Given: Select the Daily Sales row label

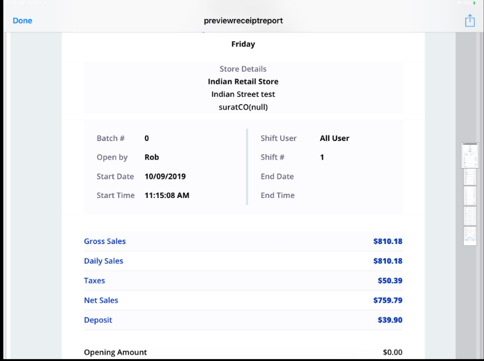Looking at the screenshot, I should [104, 261].
